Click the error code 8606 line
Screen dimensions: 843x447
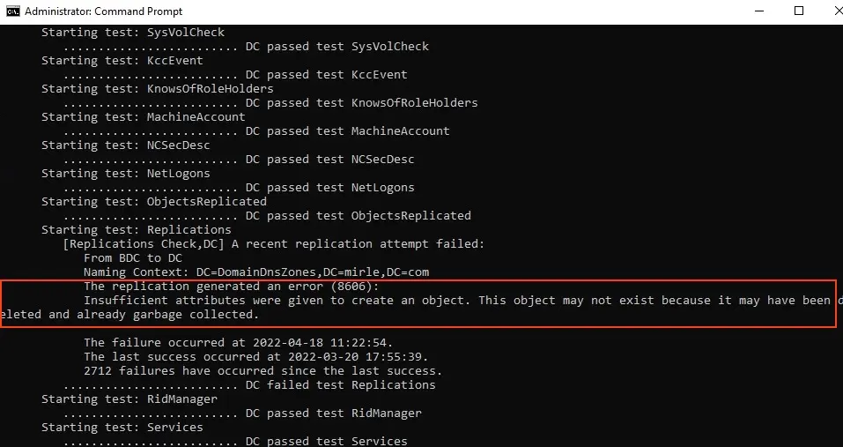[230, 287]
